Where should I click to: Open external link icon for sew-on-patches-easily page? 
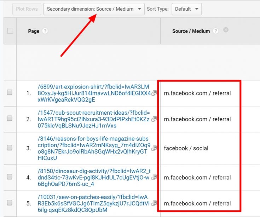click(154, 203)
